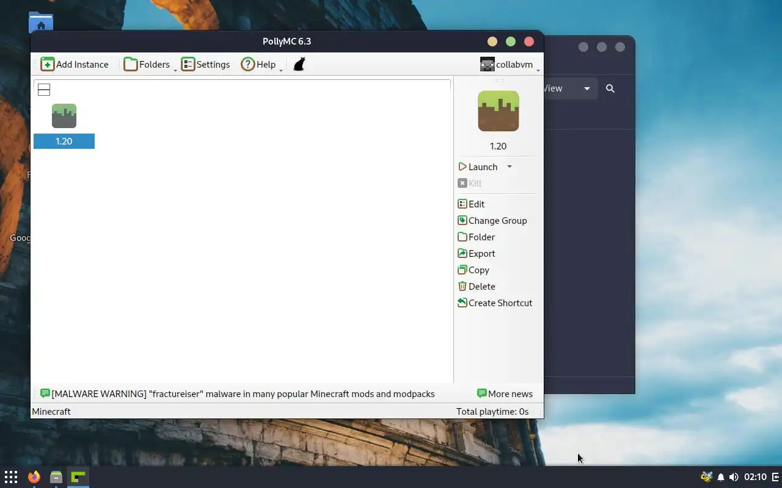Edit the selected instance

pos(471,204)
